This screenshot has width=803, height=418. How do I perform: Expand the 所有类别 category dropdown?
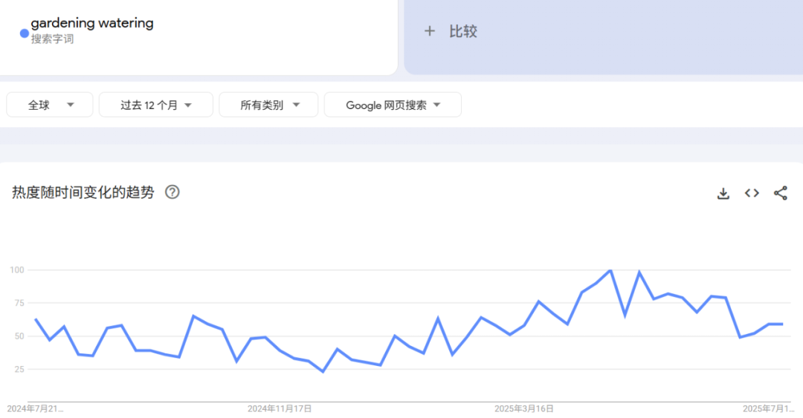(268, 105)
